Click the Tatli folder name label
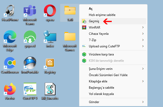This screenshot has width=163, height=107. pyautogui.click(x=70, y=20)
